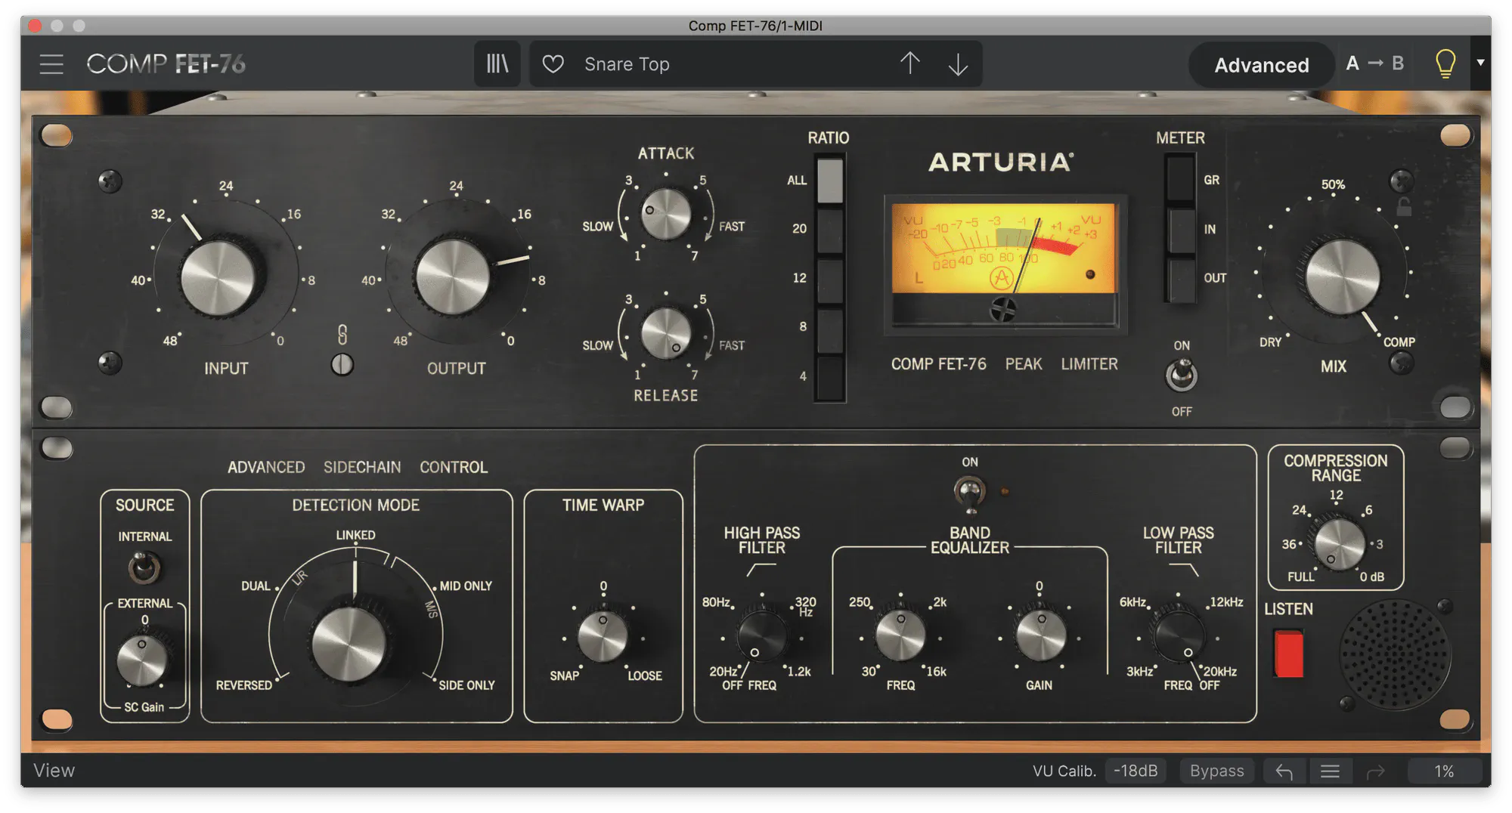The image size is (1512, 813).
Task: Click the lightbulb tutorial icon
Action: click(1445, 63)
